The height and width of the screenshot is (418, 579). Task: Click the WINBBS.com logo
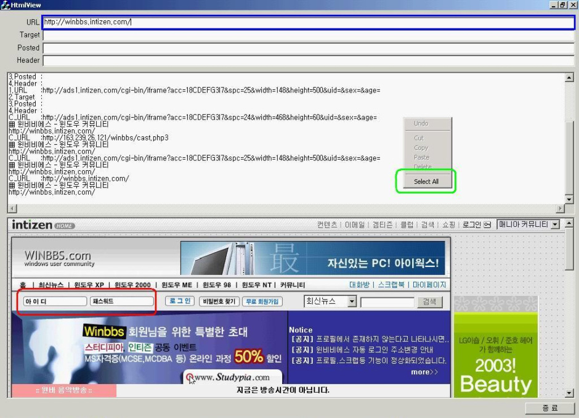point(59,258)
